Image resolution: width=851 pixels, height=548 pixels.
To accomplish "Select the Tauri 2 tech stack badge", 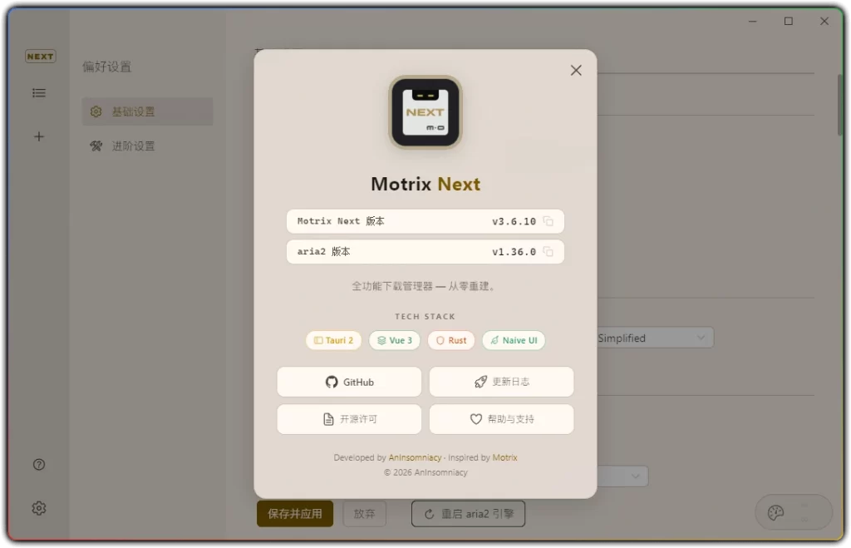I will 333,340.
